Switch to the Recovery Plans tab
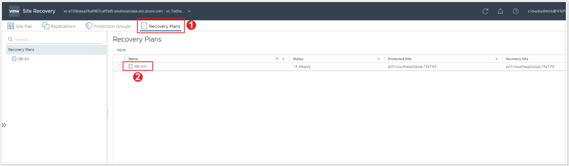This screenshot has height=166, width=569. tap(161, 26)
